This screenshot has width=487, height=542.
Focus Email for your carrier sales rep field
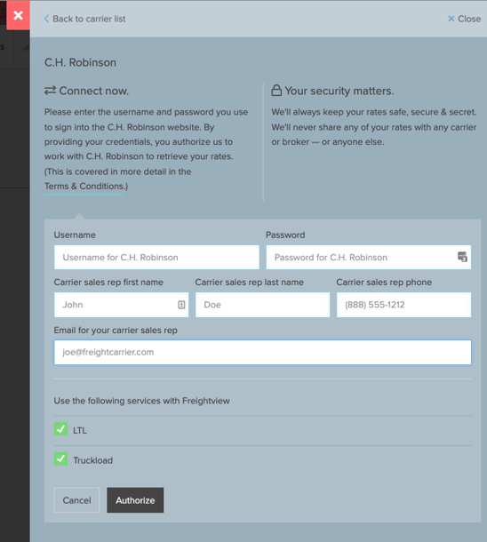(x=263, y=352)
